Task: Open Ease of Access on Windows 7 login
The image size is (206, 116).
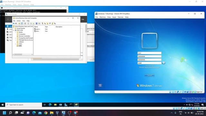Action: pyautogui.click(x=100, y=85)
